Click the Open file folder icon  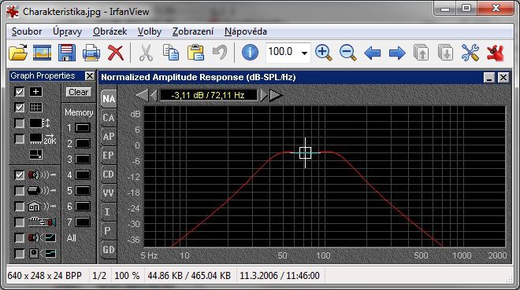18,52
